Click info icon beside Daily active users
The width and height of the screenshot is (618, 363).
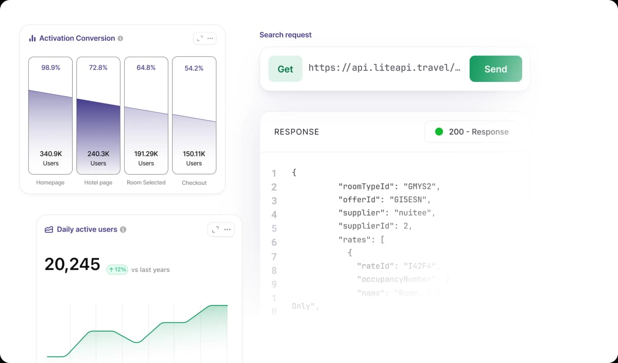pos(123,230)
